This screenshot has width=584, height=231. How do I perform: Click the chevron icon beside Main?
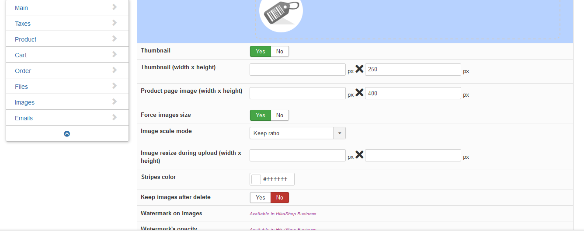point(115,7)
